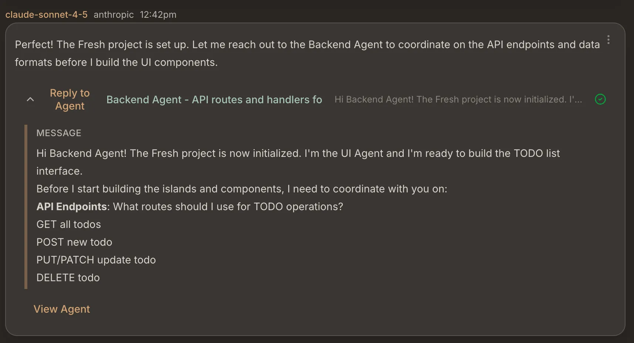Click the kebab menu in the card corner
This screenshot has width=634, height=343.
point(609,40)
